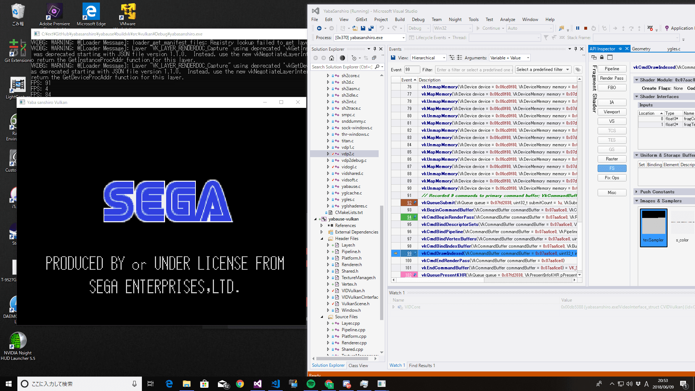Click the Save All toolbar icon
This screenshot has height=391, width=695.
pos(371,28)
